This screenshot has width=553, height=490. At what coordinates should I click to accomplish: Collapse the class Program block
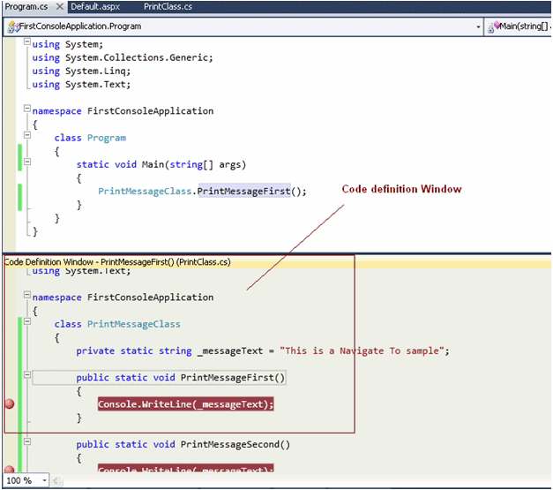pyautogui.click(x=27, y=135)
